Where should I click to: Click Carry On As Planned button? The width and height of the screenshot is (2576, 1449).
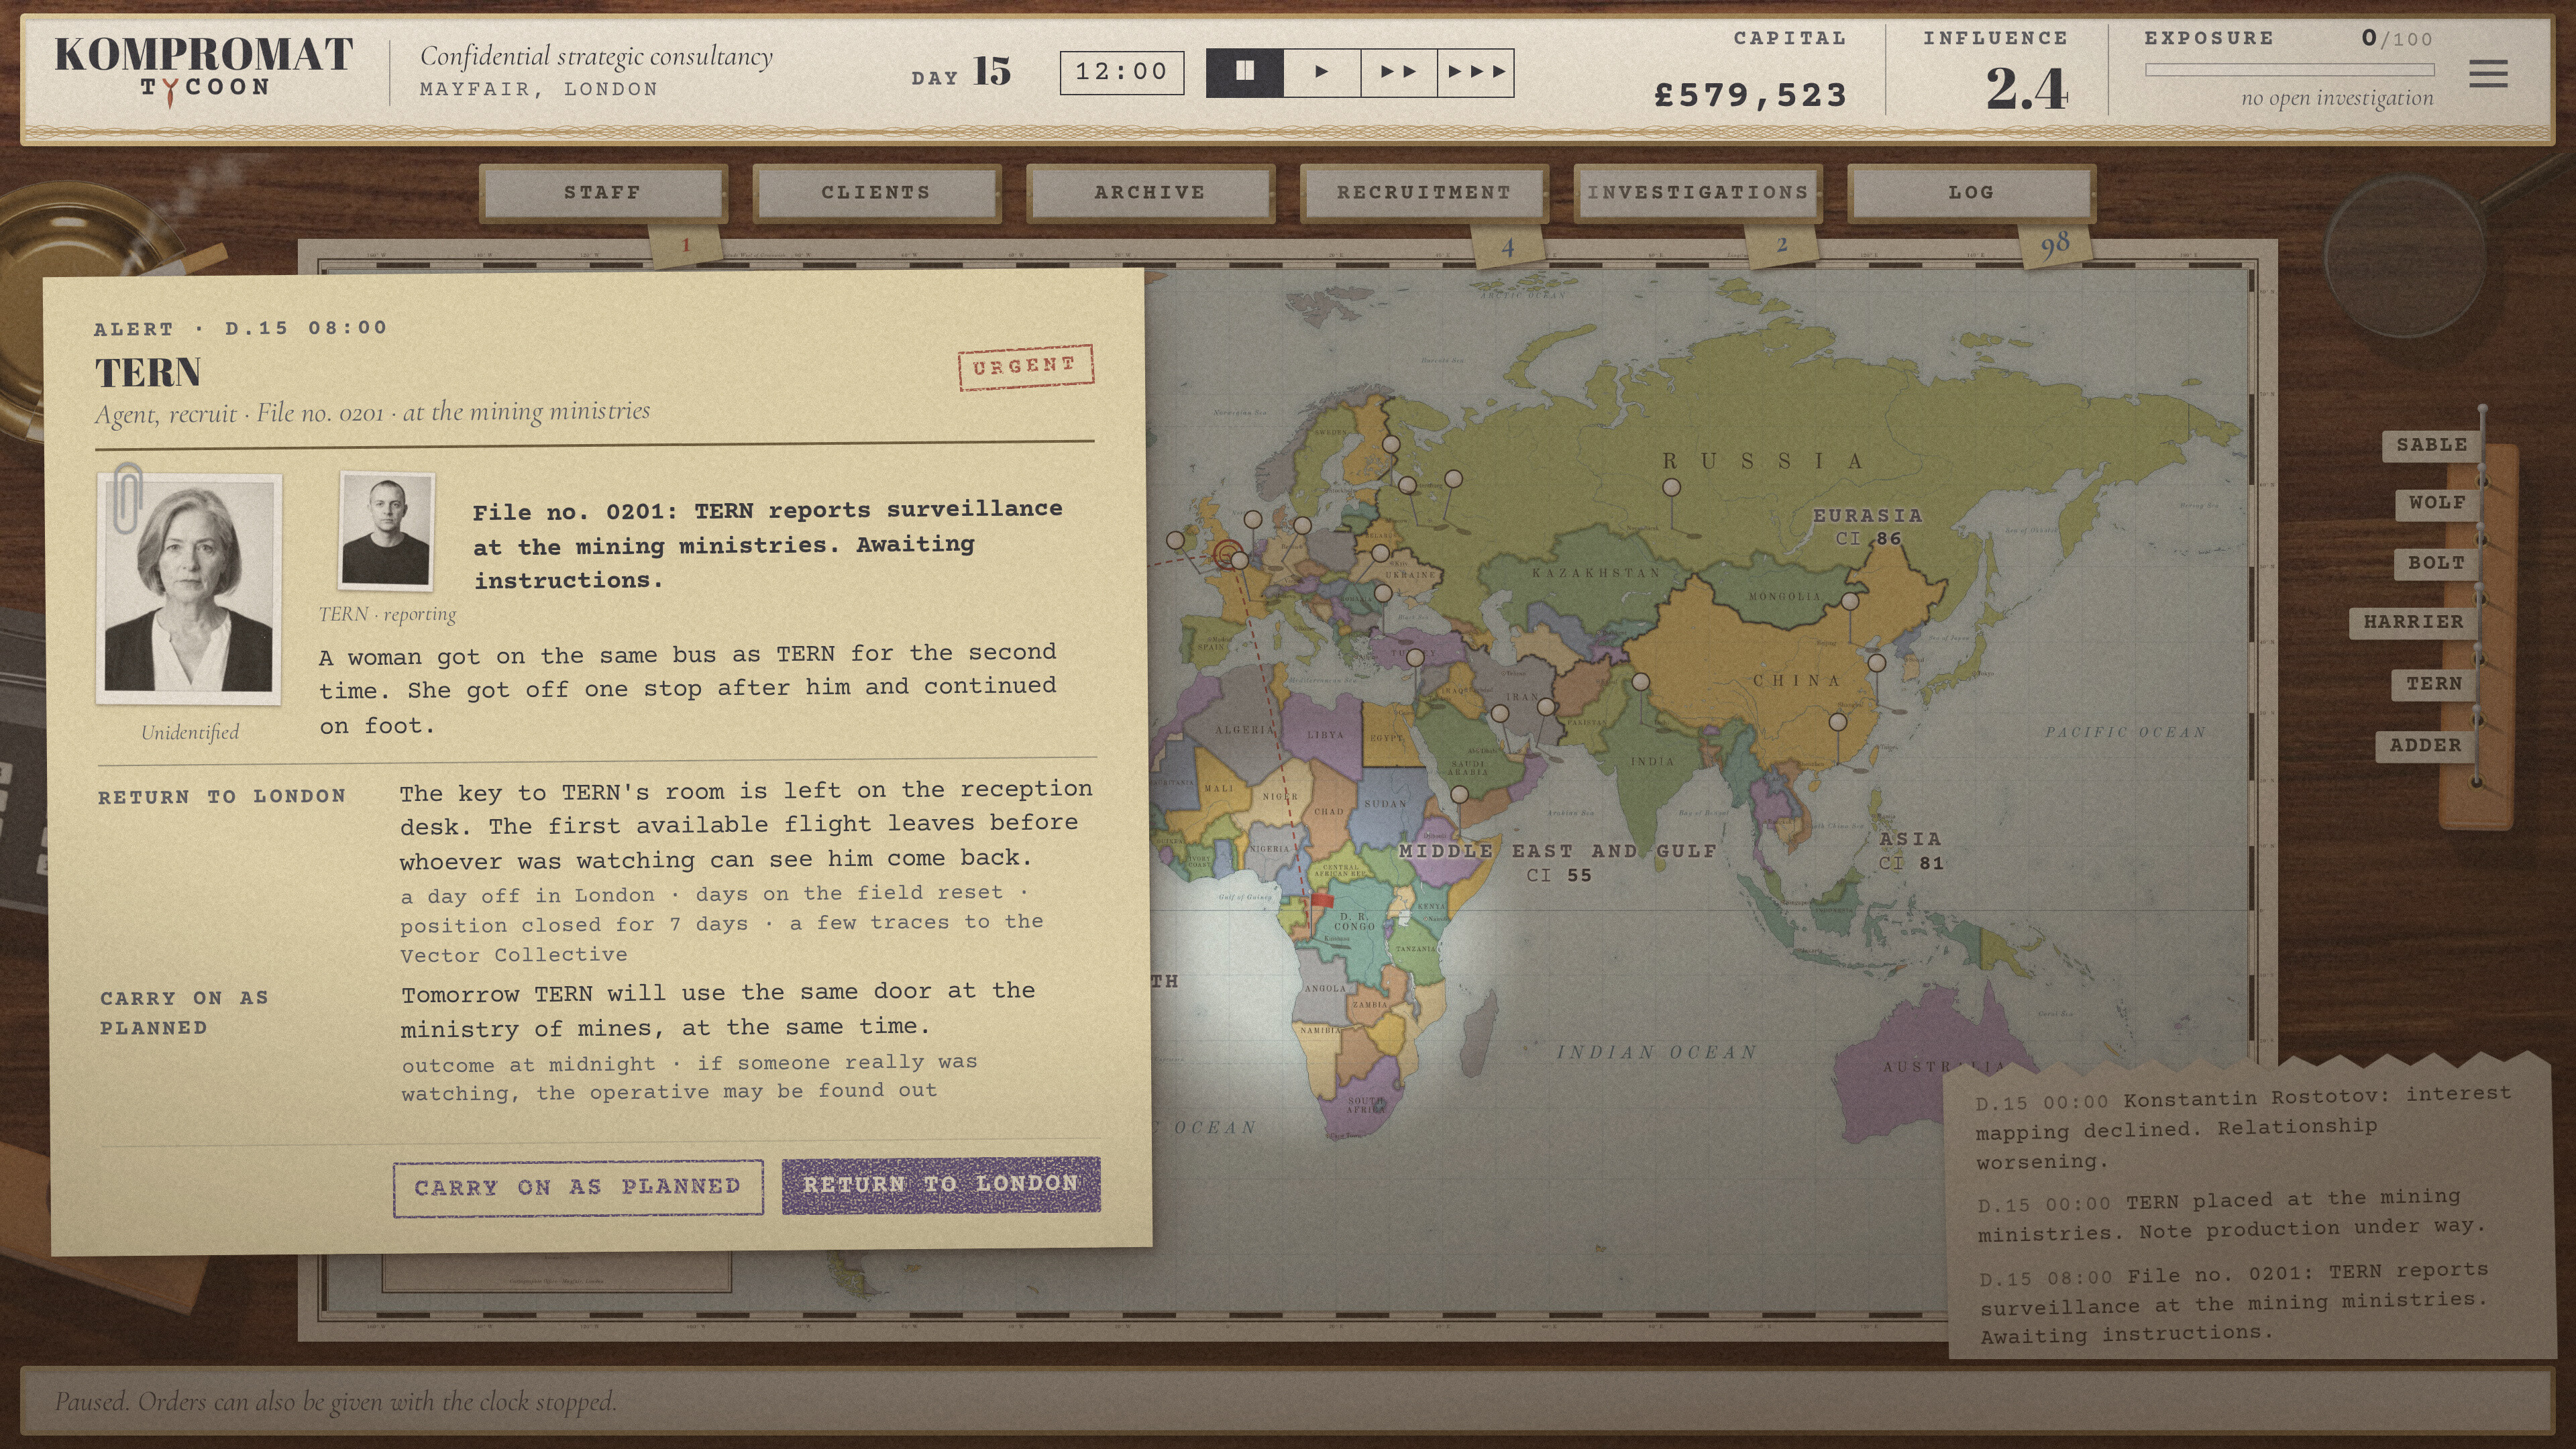click(x=578, y=1187)
